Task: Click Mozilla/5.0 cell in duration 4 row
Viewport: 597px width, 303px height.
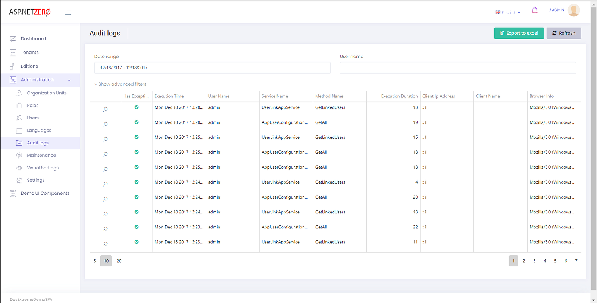Action: click(552, 182)
